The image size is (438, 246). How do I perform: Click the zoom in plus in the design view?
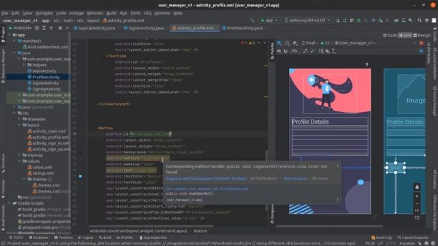coord(417,197)
